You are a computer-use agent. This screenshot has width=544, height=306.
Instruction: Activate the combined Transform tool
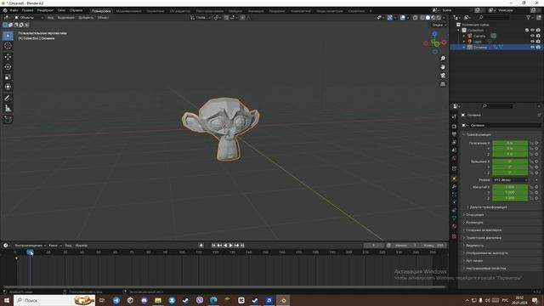pyautogui.click(x=8, y=87)
